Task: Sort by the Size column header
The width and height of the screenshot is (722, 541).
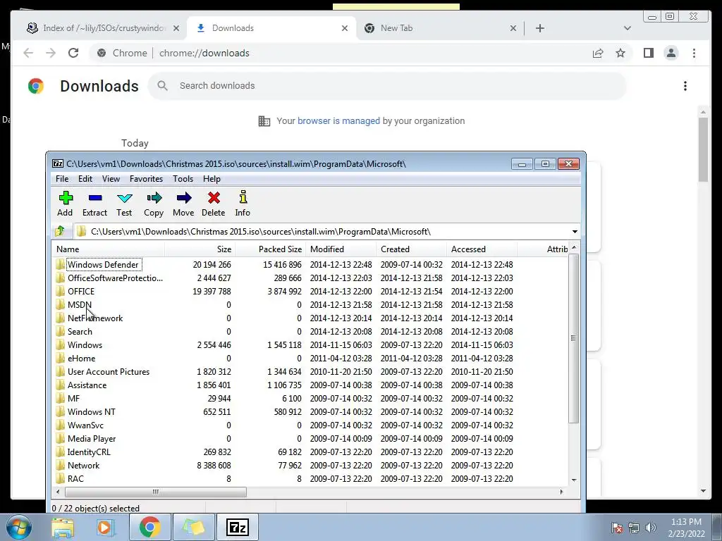Action: [x=200, y=249]
